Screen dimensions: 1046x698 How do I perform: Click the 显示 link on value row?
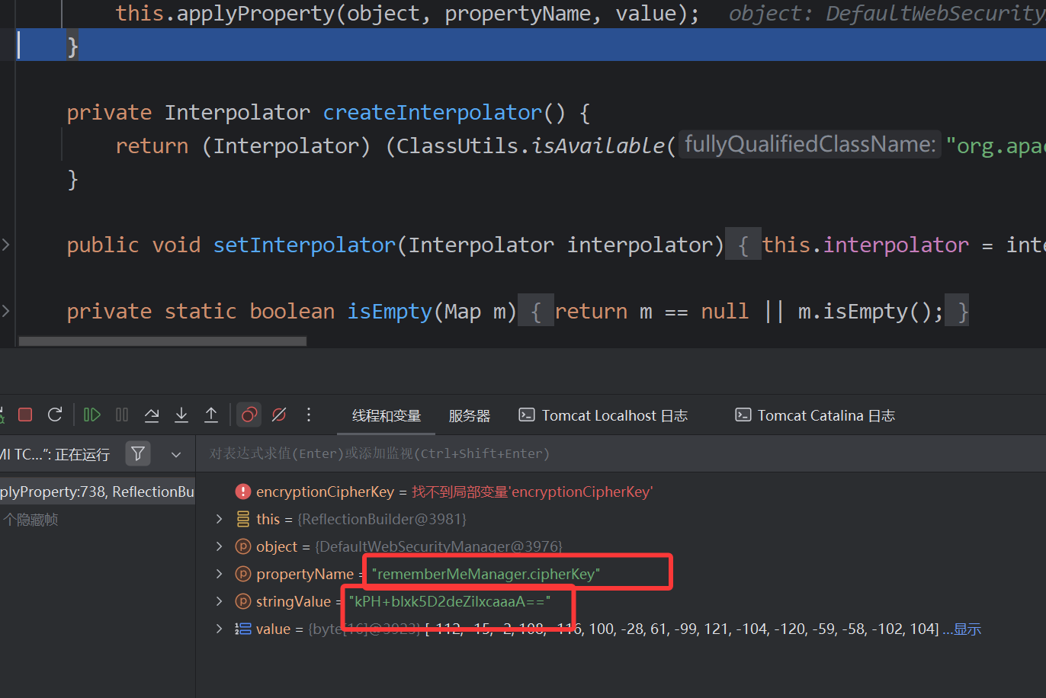(967, 629)
